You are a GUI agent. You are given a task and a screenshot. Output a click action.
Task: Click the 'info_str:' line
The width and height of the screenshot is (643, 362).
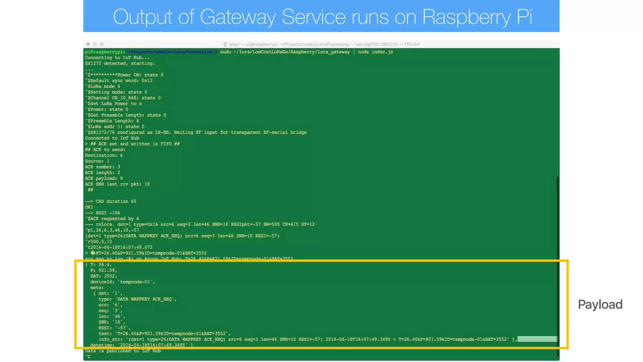point(308,339)
